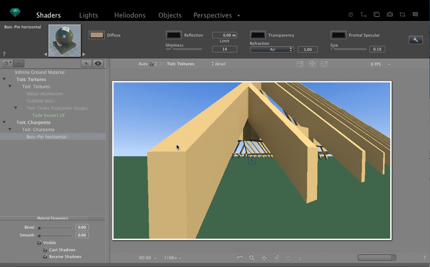Screen dimensions: 430x267
Task: Click the four-arrow pan tool below viewport
Action: [x=264, y=258]
